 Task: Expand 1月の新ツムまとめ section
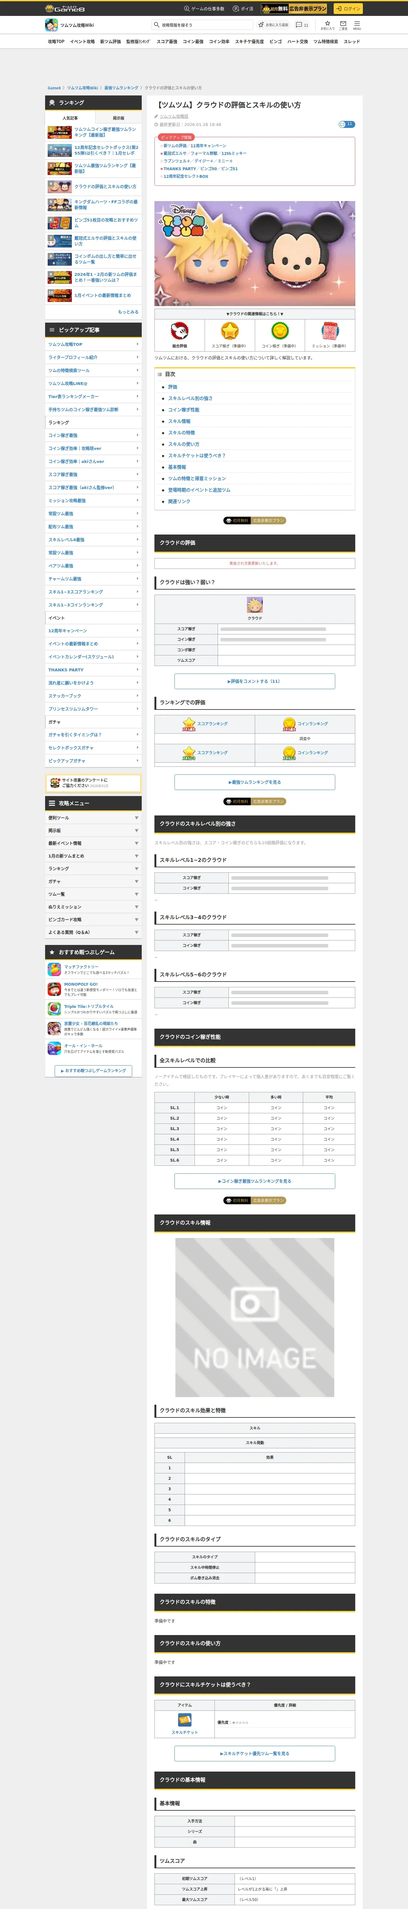point(93,856)
